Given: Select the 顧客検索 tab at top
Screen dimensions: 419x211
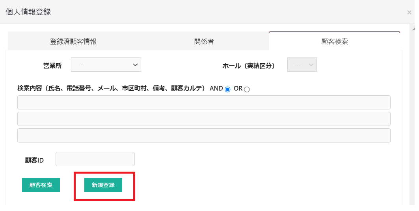Looking at the screenshot, I should tap(335, 42).
